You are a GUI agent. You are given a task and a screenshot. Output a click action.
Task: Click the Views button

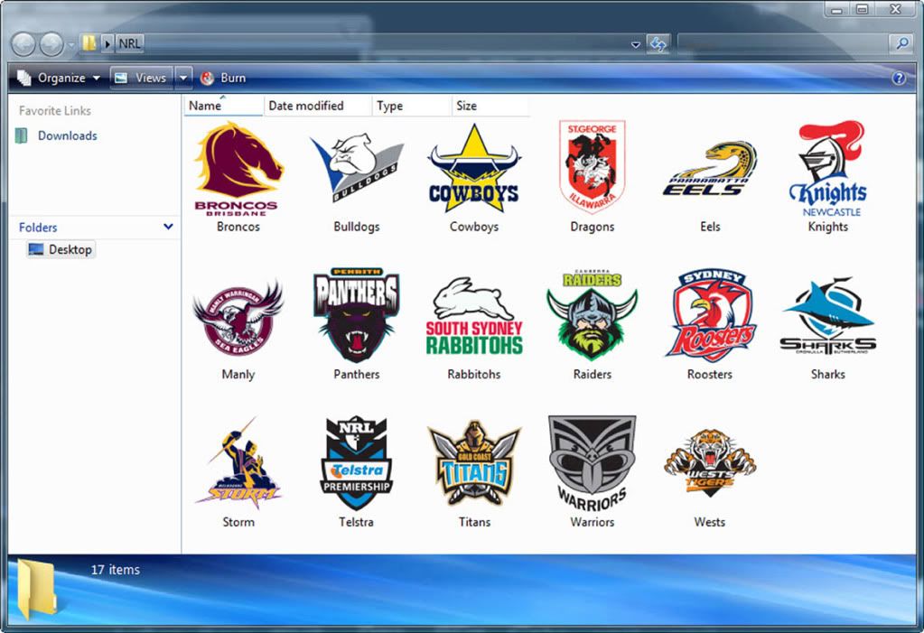(x=142, y=78)
